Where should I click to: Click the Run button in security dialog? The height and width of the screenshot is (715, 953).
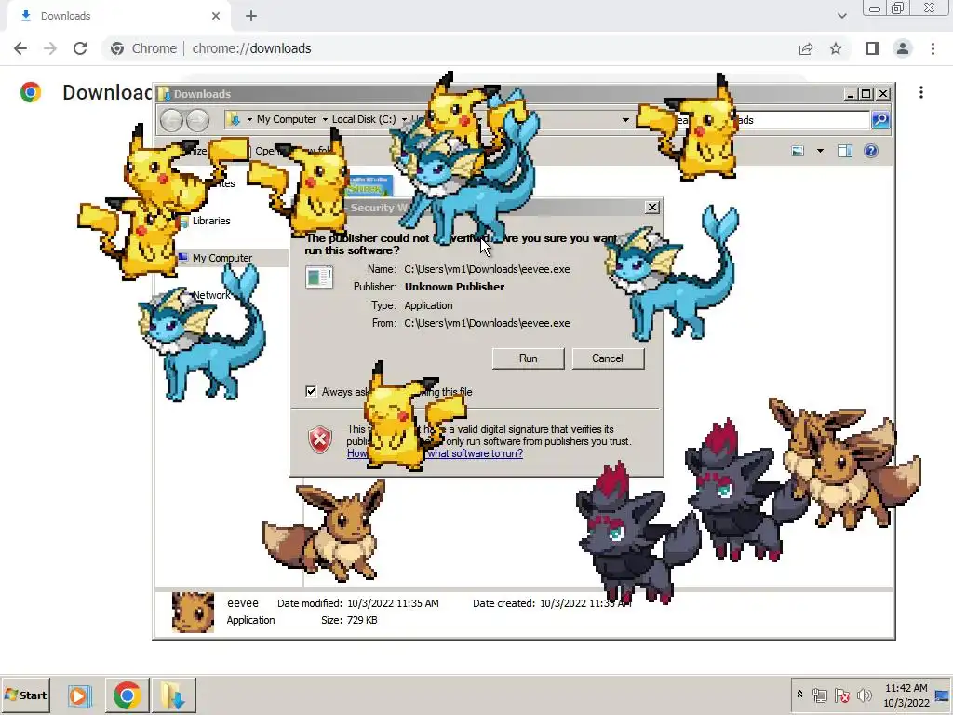529,358
